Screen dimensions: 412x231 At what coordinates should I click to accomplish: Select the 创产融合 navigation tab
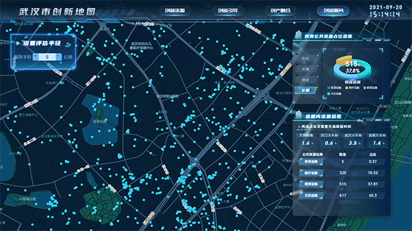pos(281,11)
